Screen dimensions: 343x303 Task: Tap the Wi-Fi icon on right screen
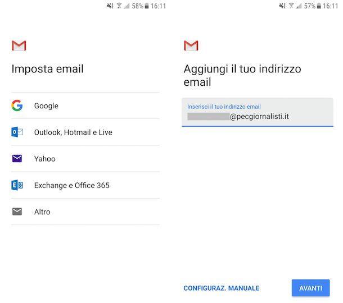coord(291,6)
